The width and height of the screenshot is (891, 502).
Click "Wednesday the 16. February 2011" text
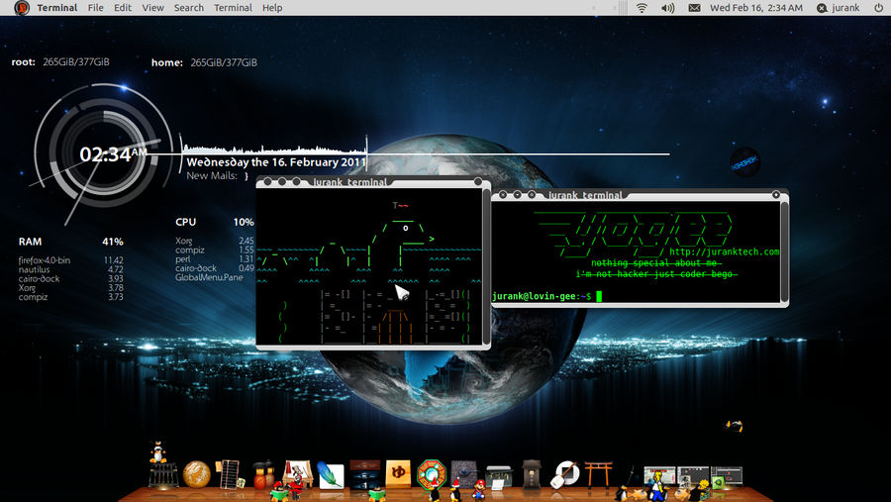coord(276,162)
